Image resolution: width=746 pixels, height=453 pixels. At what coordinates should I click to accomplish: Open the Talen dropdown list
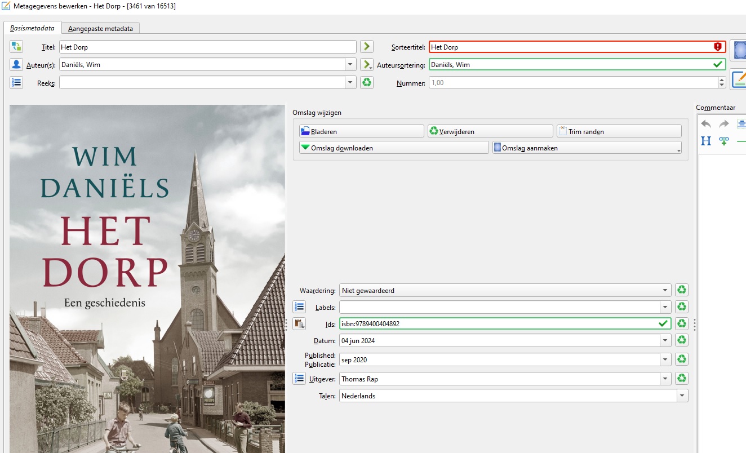point(682,396)
